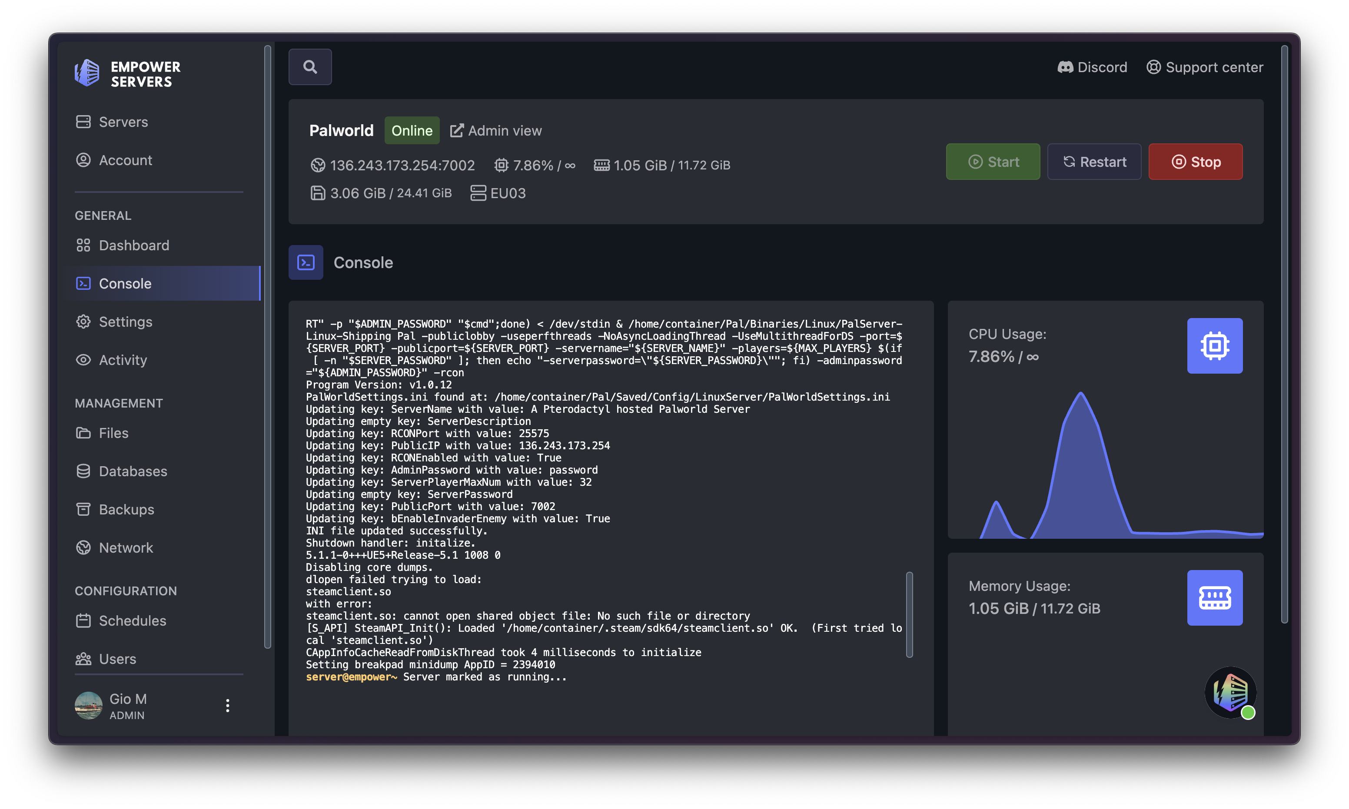Open the floating Empower chat widget

[x=1231, y=692]
